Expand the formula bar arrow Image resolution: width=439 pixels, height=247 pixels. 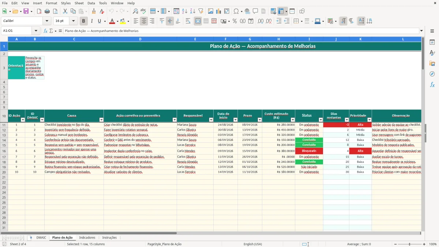point(421,31)
